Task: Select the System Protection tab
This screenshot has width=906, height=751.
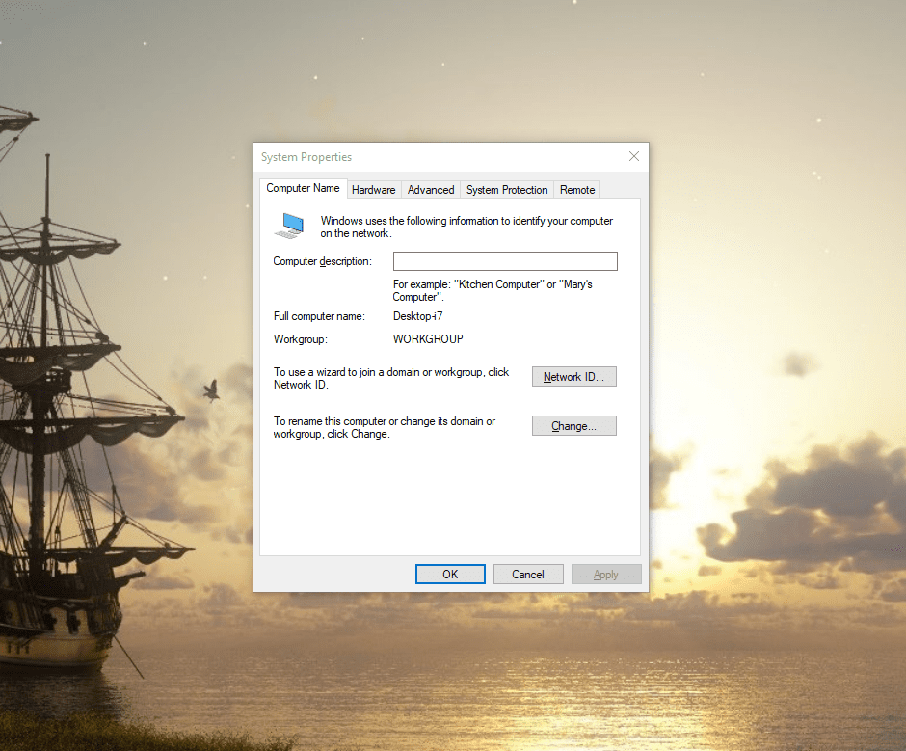Action: click(507, 190)
